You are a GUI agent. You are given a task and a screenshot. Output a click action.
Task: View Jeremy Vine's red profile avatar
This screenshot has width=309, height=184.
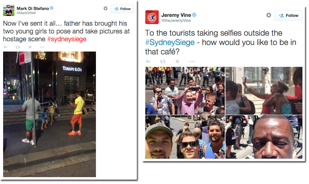pyautogui.click(x=152, y=17)
